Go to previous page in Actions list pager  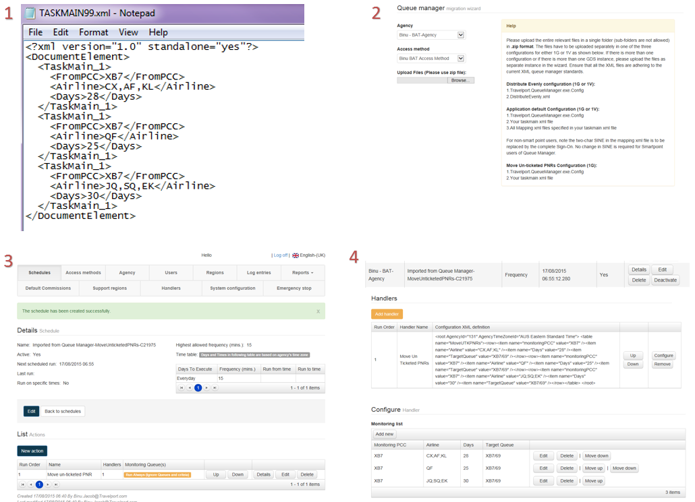(30, 484)
